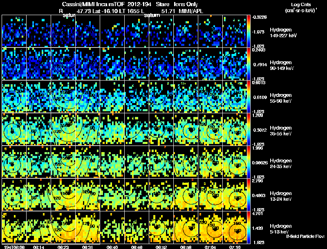Screen dimensions: 327x249
Task: Open the 5-13 keV panel at 194T06:06
Action: (14, 227)
